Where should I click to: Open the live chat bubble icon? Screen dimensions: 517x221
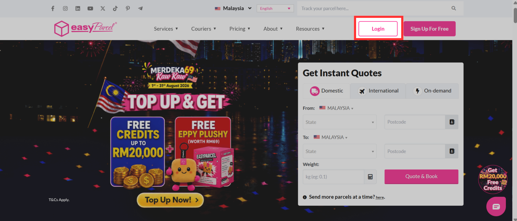coord(496,206)
